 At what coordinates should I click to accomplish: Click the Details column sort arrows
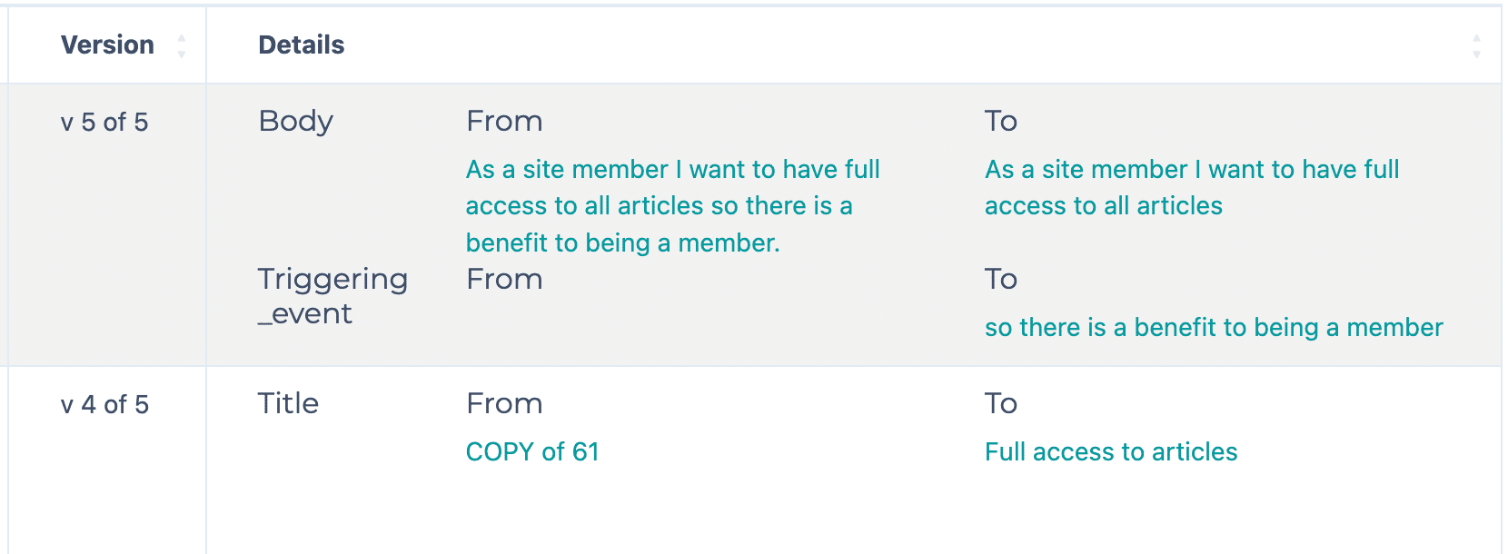(x=1476, y=45)
